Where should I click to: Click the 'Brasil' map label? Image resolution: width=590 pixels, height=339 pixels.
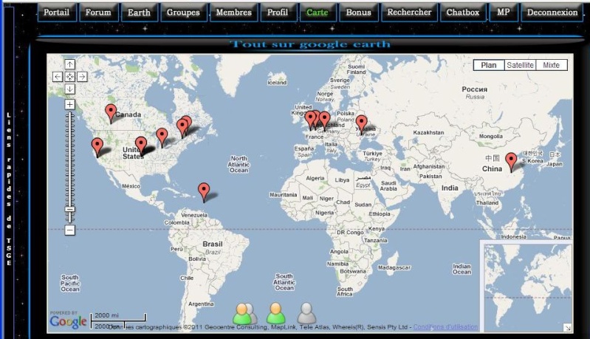coord(213,244)
